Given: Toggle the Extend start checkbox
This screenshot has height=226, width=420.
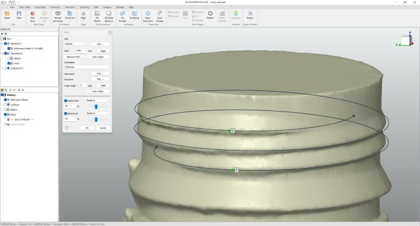Looking at the screenshot, I should pyautogui.click(x=66, y=101).
